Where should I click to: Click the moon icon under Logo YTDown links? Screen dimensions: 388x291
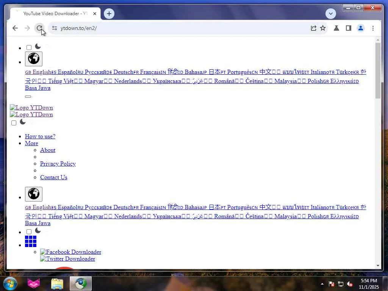(23, 122)
